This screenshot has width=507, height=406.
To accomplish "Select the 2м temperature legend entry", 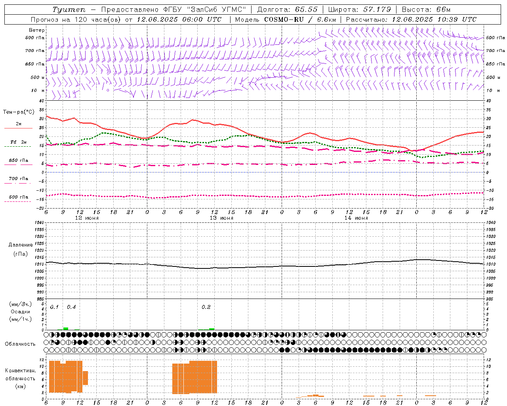I will click(x=18, y=126).
